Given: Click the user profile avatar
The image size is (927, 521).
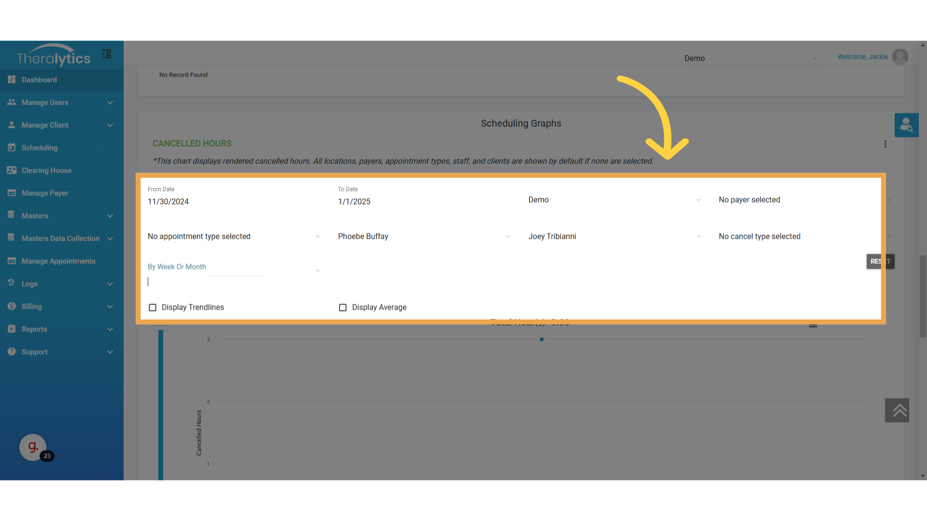Looking at the screenshot, I should tap(900, 57).
